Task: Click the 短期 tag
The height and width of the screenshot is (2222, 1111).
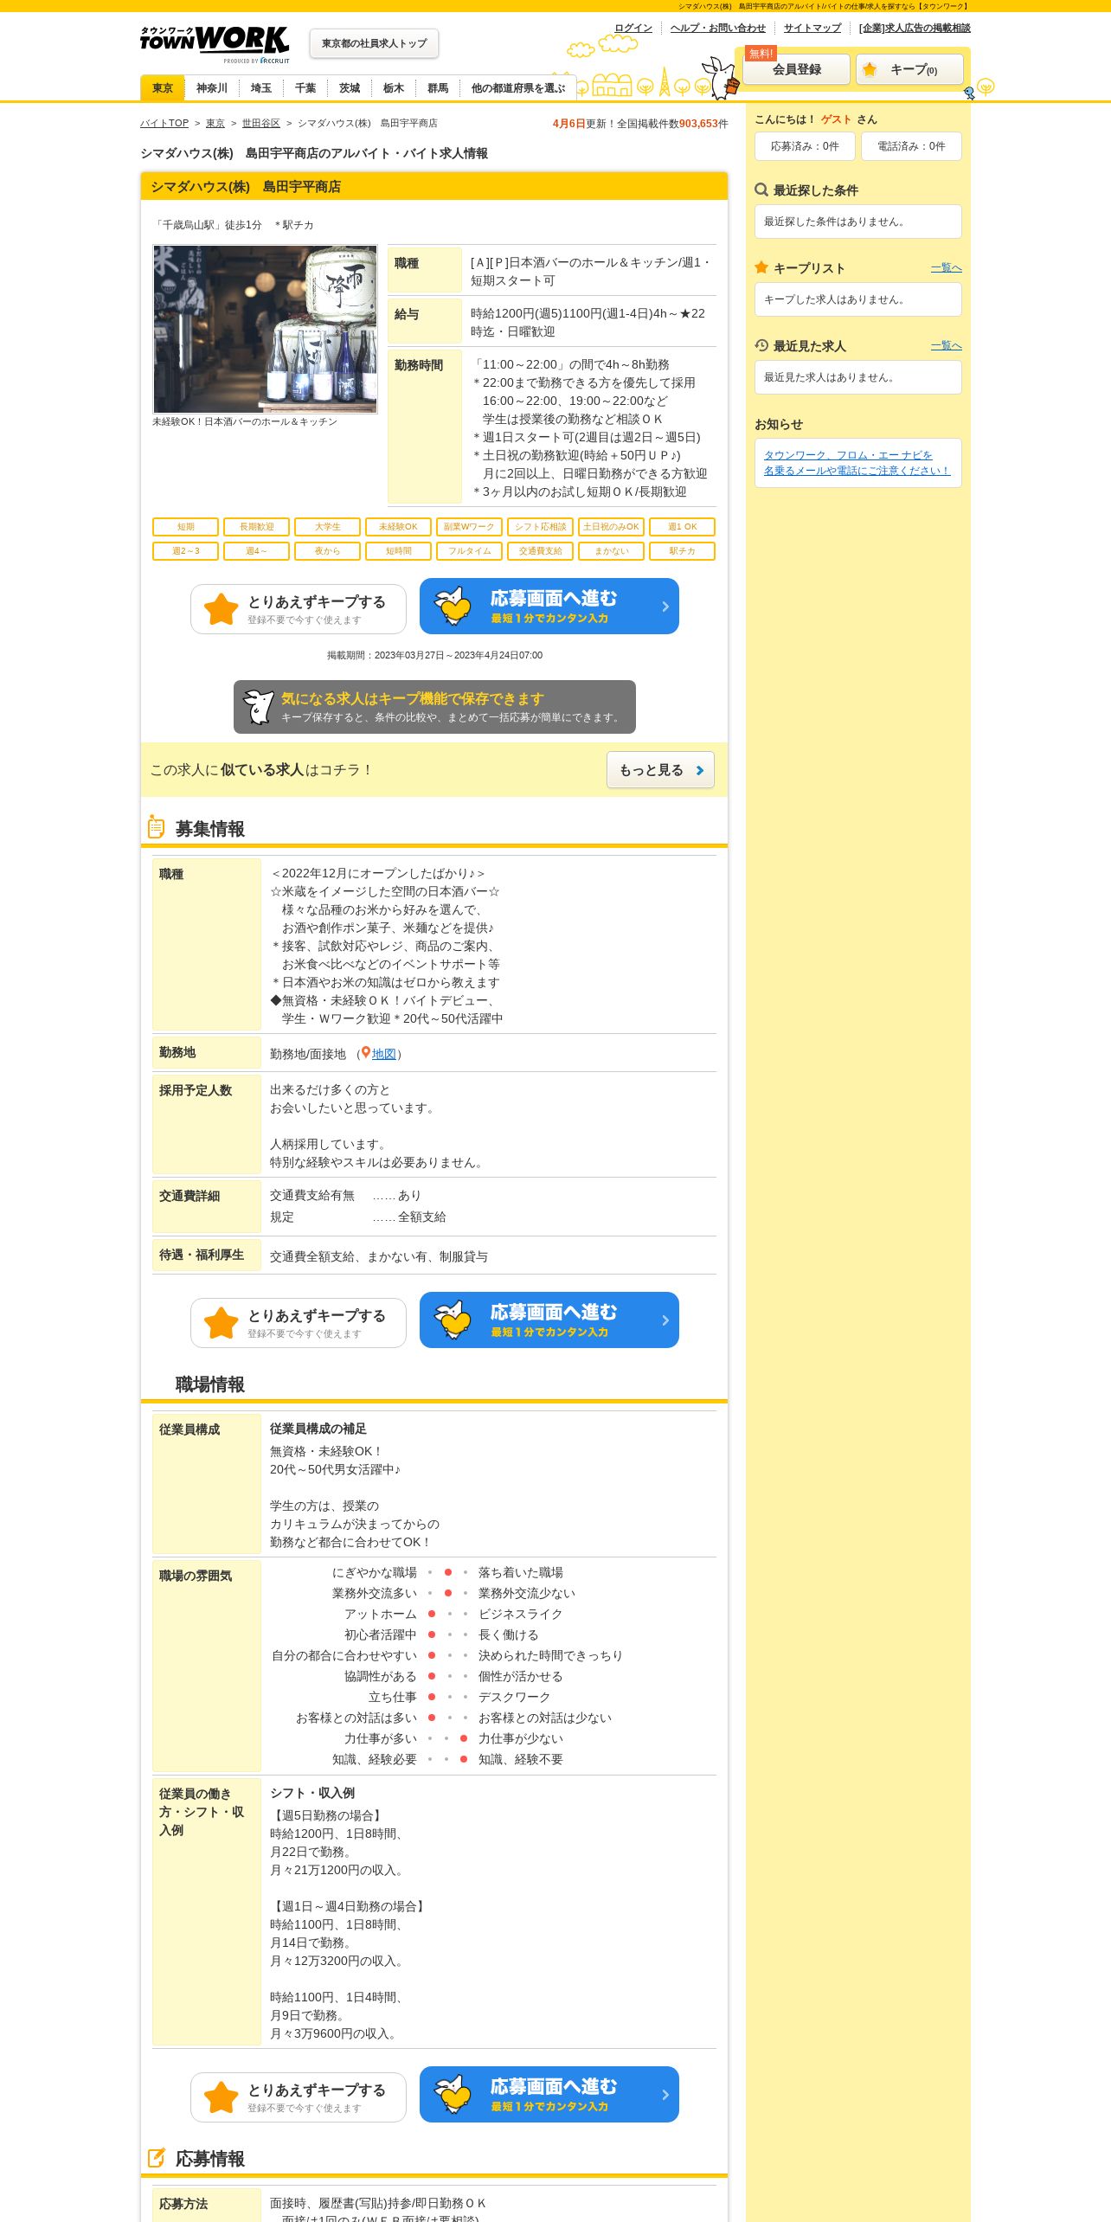Action: coord(185,527)
